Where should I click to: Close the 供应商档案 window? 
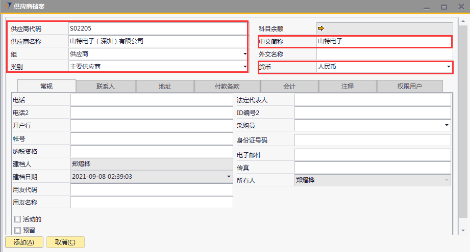[460, 7]
